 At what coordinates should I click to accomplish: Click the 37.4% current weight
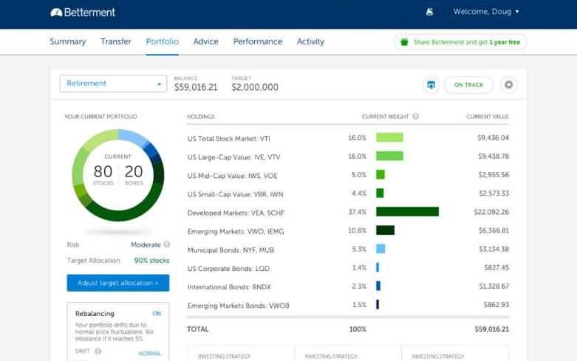(358, 212)
